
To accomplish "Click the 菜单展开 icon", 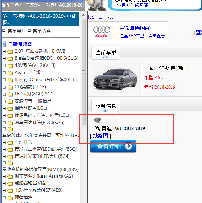I will pos(4,31).
